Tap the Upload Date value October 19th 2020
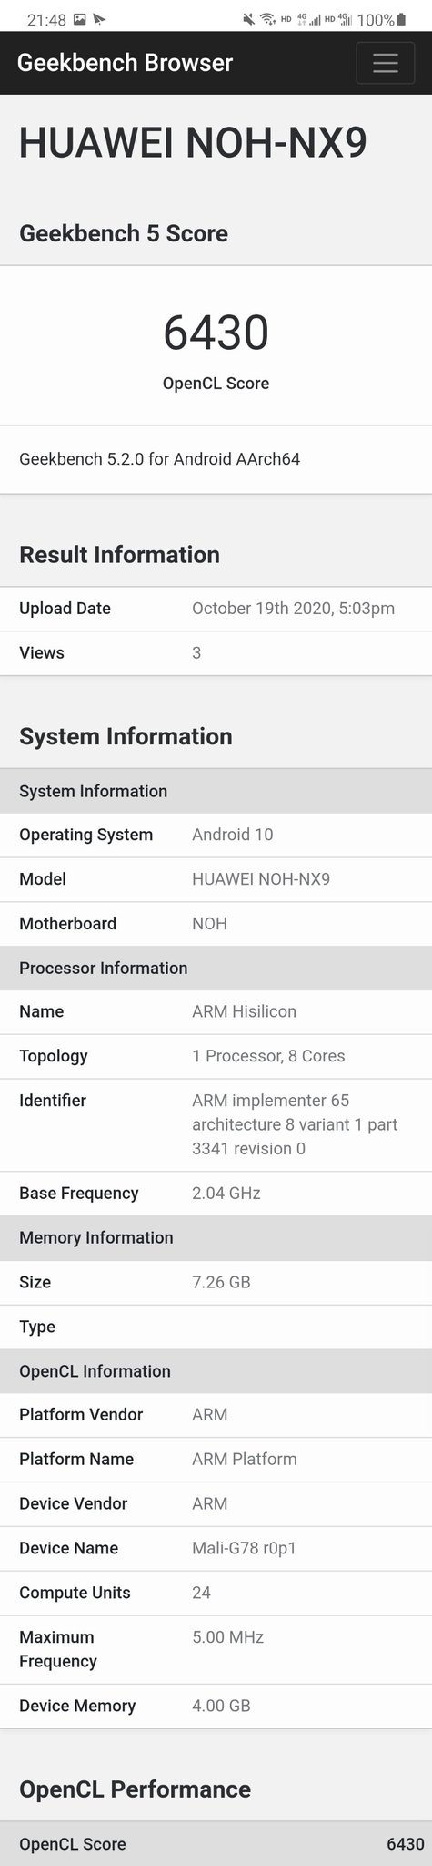This screenshot has height=1866, width=432. (x=293, y=608)
